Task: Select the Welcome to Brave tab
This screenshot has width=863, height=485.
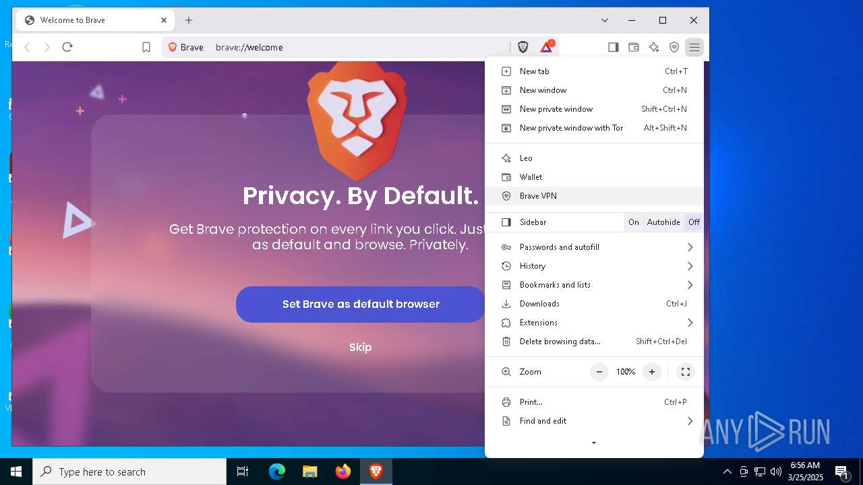Action: (x=95, y=20)
